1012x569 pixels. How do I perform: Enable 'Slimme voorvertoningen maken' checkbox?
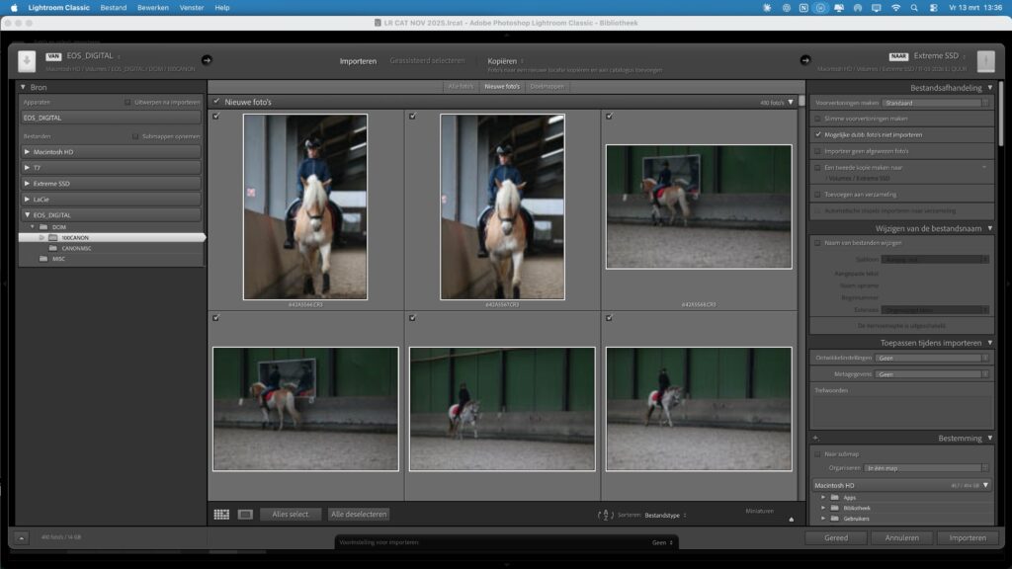click(x=817, y=118)
